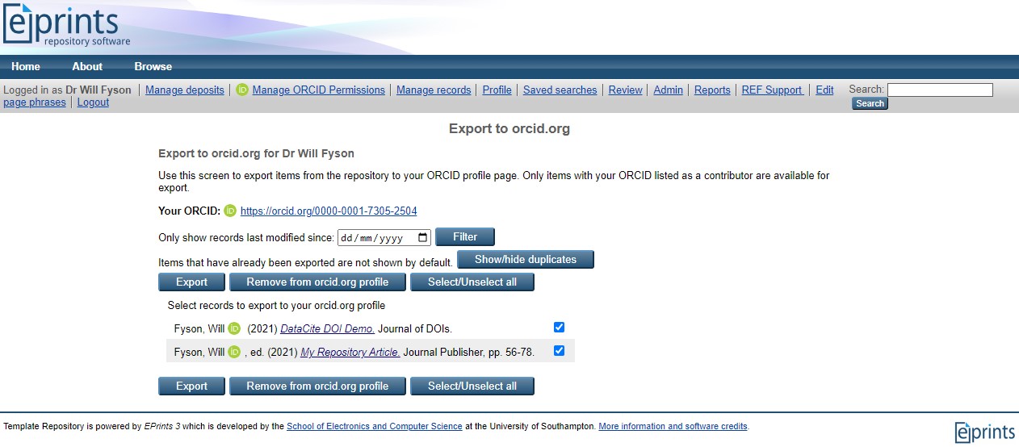The height and width of the screenshot is (447, 1019).
Task: Click the top Export button
Action: tap(191, 282)
